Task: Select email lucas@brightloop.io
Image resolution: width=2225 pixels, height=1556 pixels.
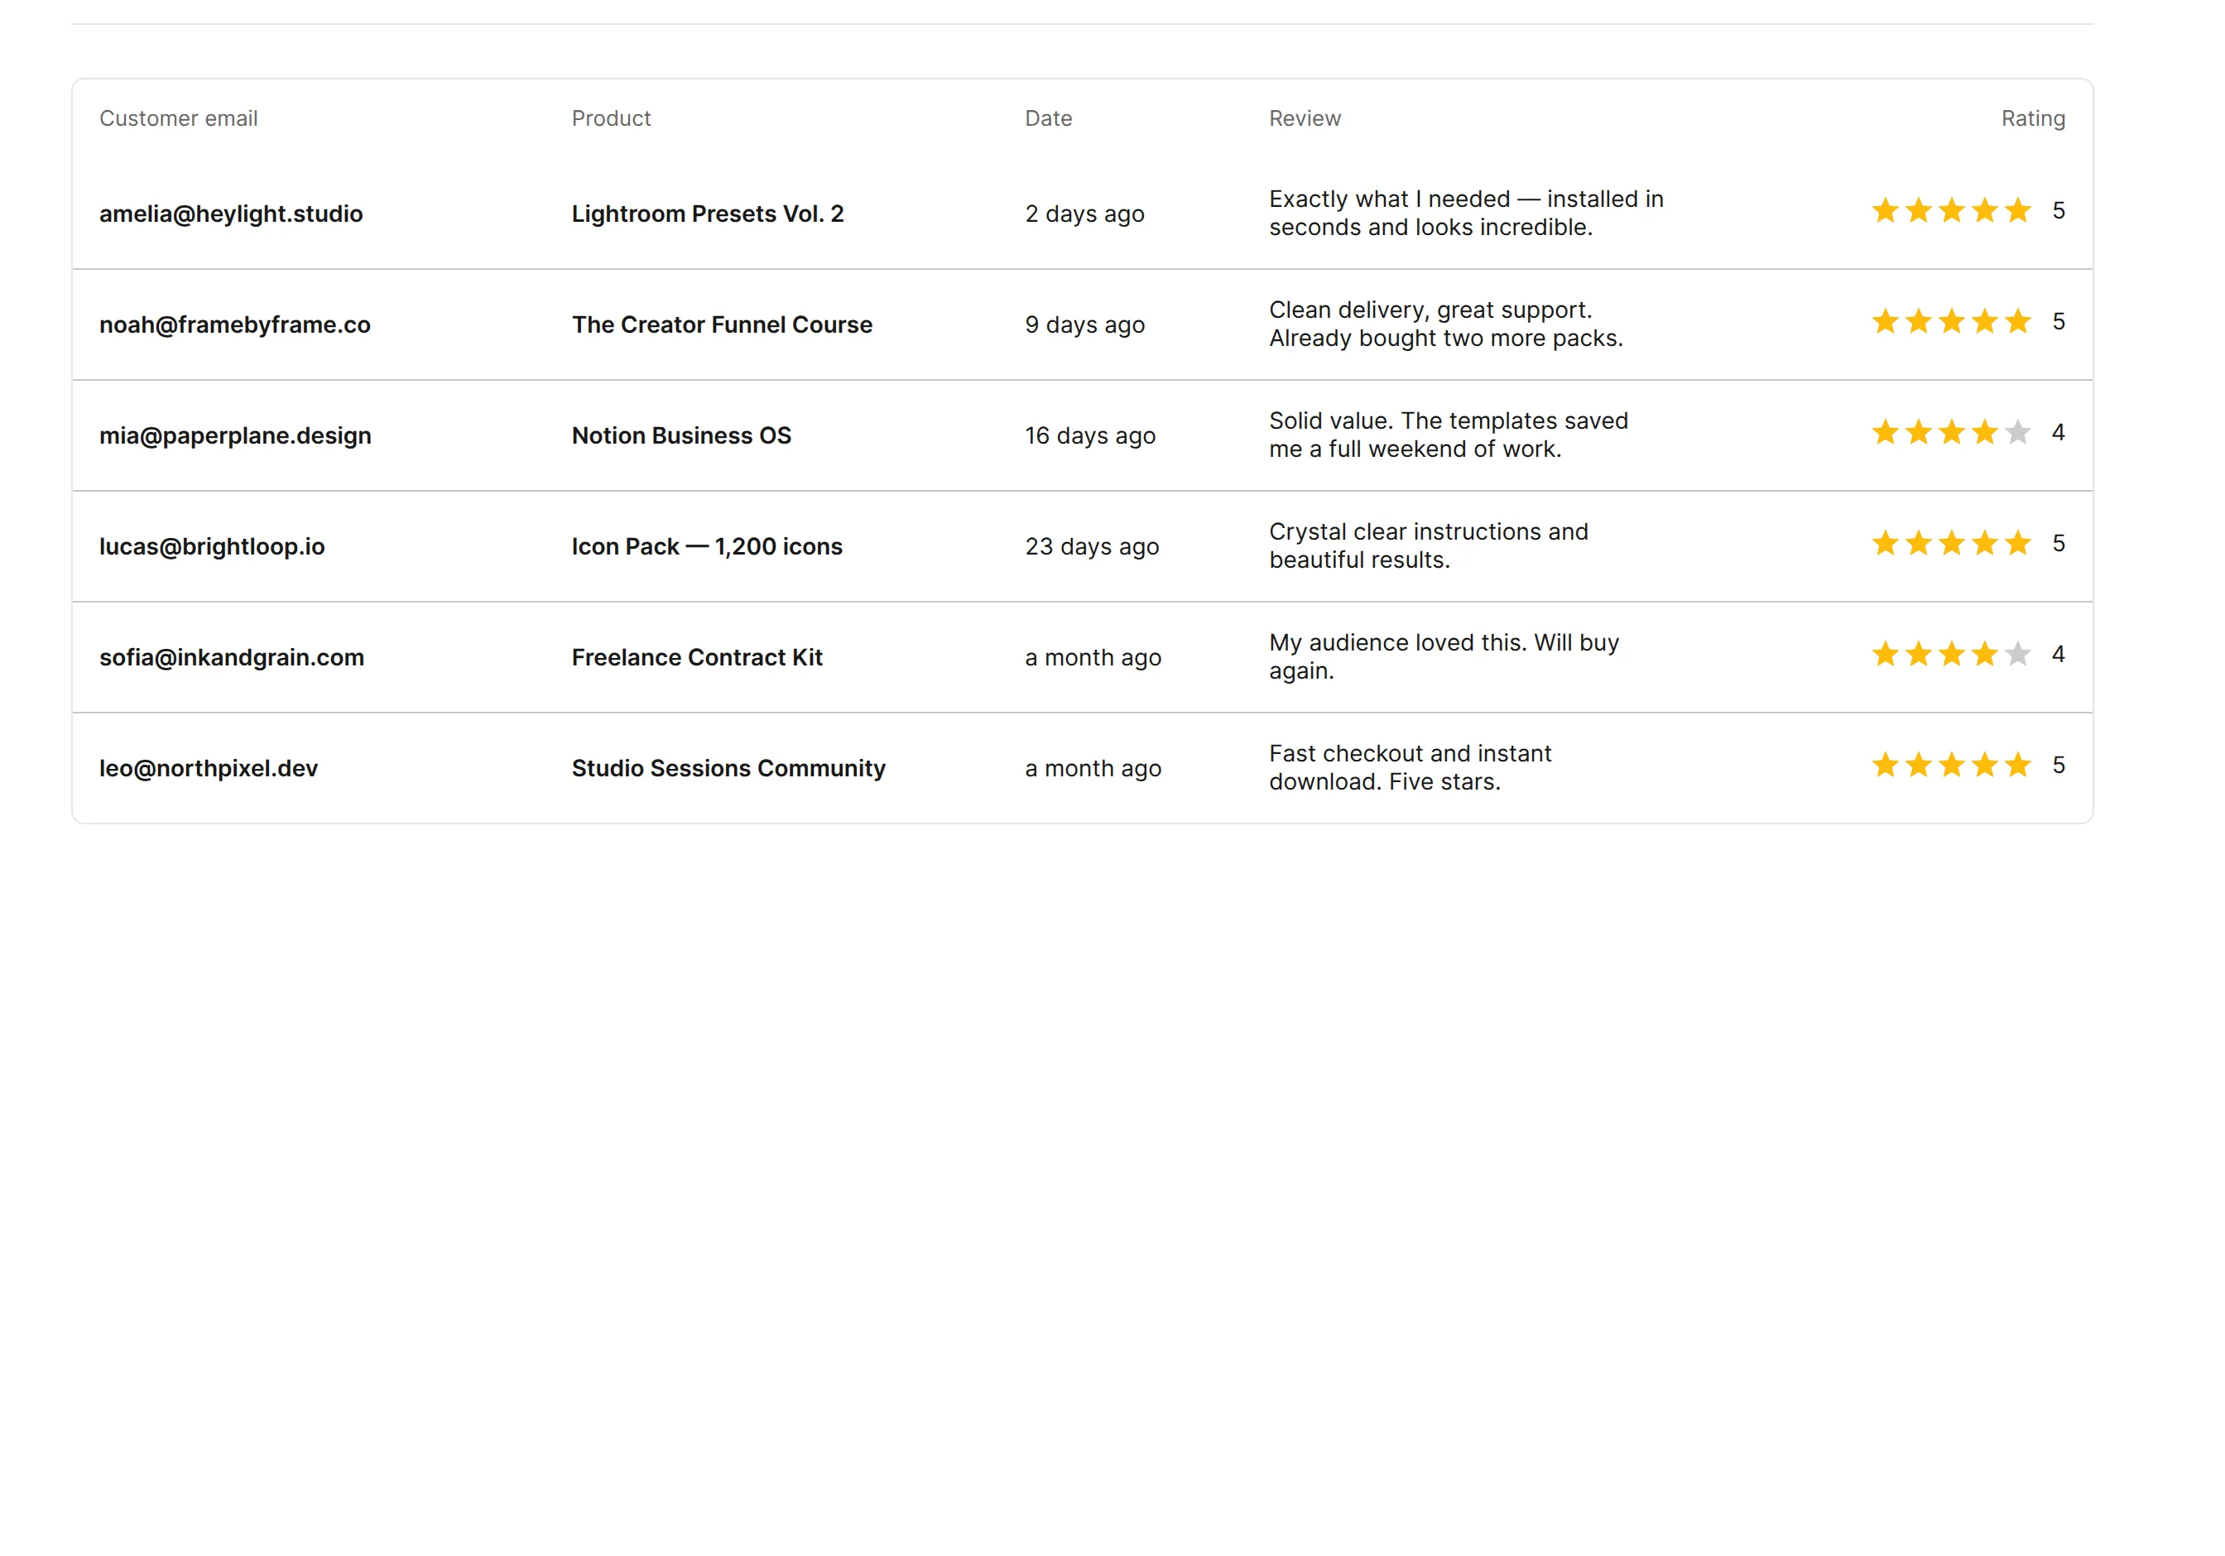Action: pyautogui.click(x=212, y=546)
